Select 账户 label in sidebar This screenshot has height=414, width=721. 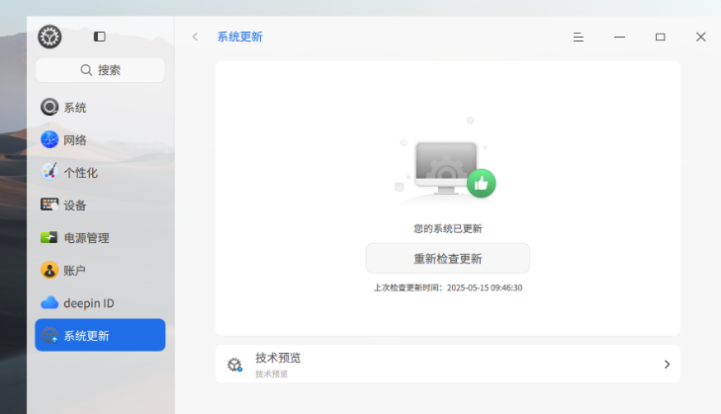tap(74, 271)
